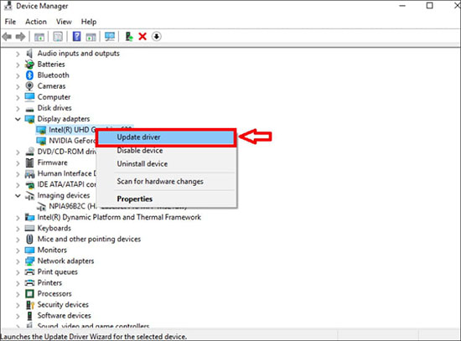Viewport: 461px width, 341px height.
Task: Expand the Firmware node
Action: coord(18,163)
